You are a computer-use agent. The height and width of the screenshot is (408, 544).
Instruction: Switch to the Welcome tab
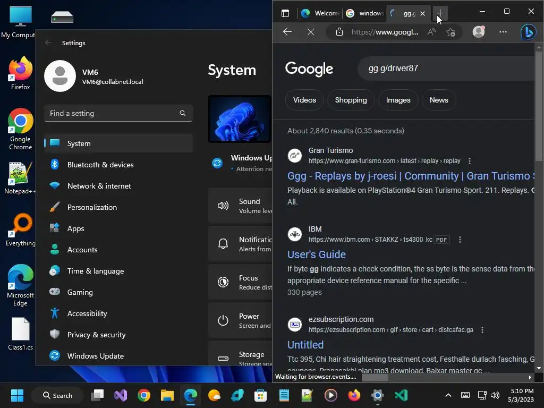320,13
